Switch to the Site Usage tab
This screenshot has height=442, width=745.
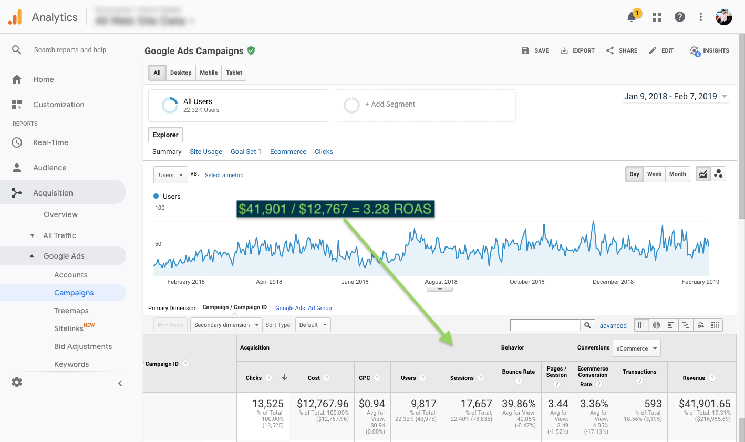[x=206, y=151]
